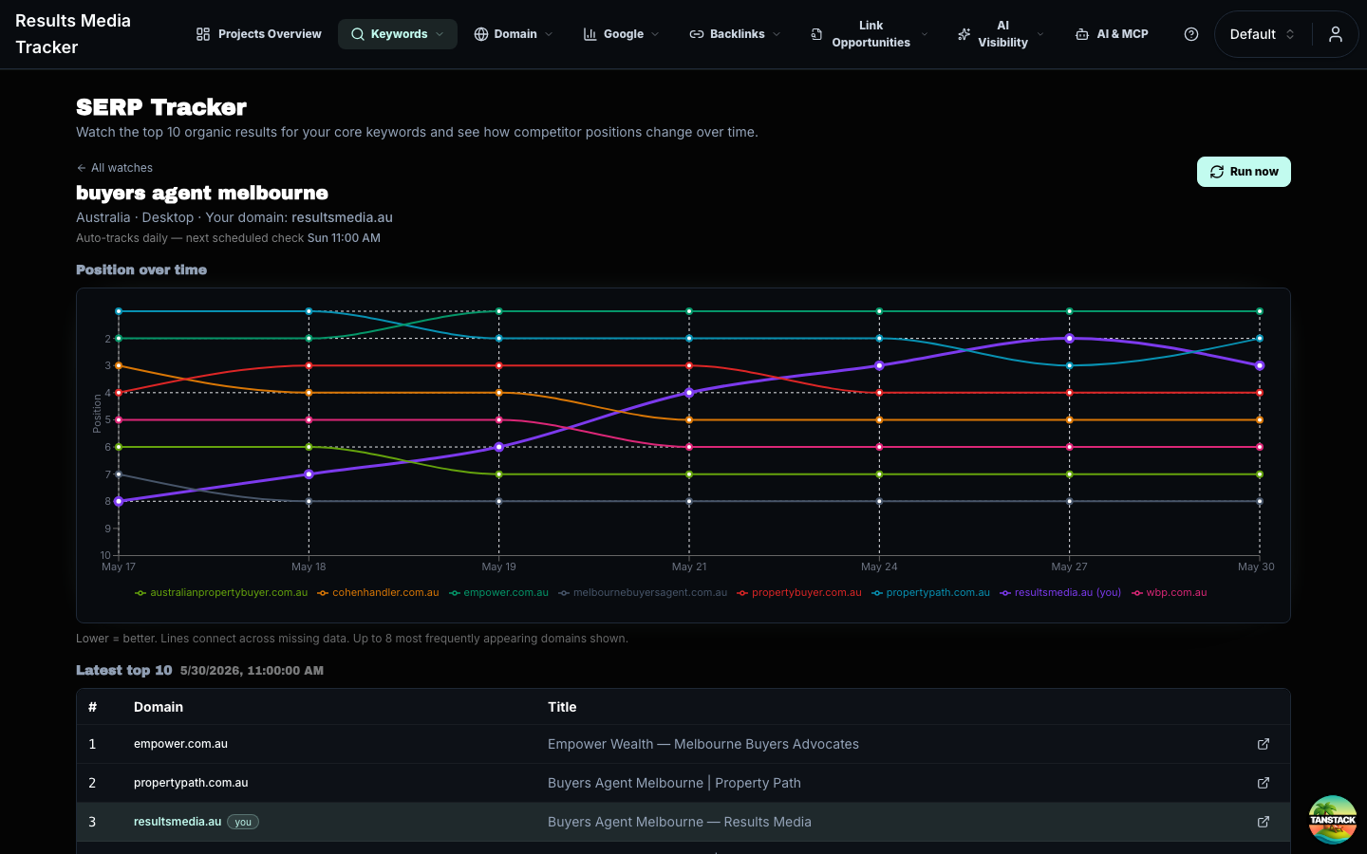The width and height of the screenshot is (1367, 854).
Task: Open resultsmedia.au result external link
Action: [x=1264, y=822]
